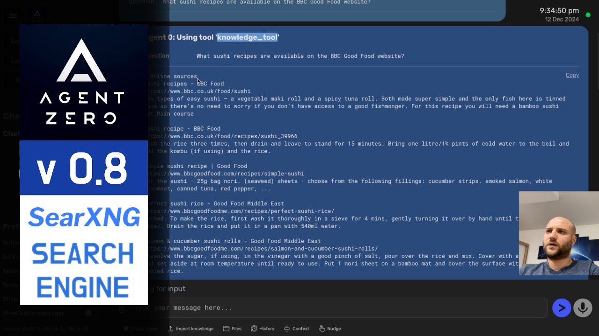This screenshot has width=599, height=336.
Task: Open the Context viewer
Action: pos(296,329)
